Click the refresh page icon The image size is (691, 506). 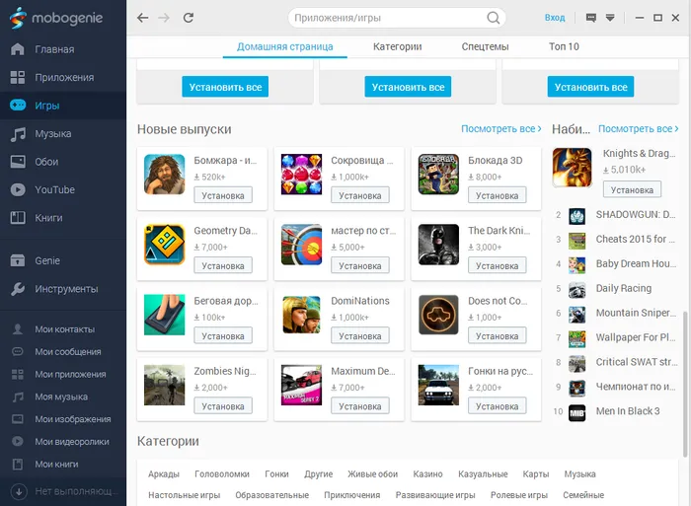pos(189,18)
